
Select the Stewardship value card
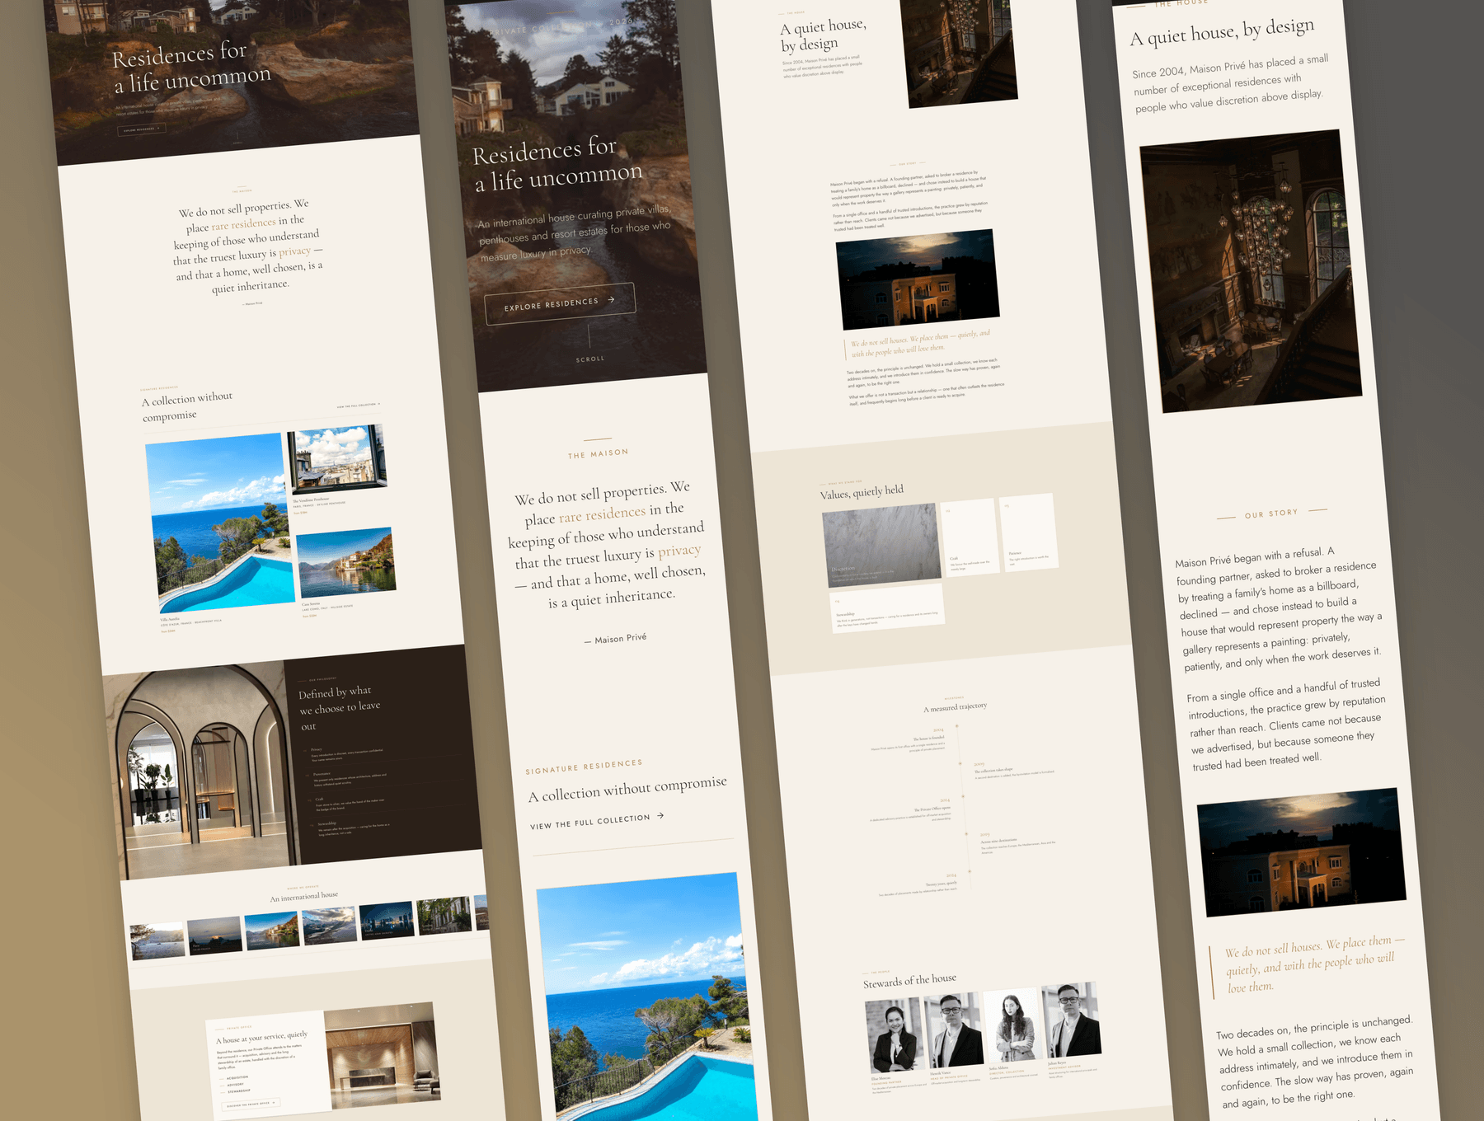coord(887,608)
